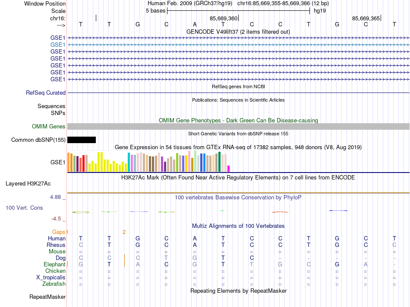410x307 pixels.
Task: Click 'Publications: Sequences in Scientific Articles' title
Action: pos(238,100)
